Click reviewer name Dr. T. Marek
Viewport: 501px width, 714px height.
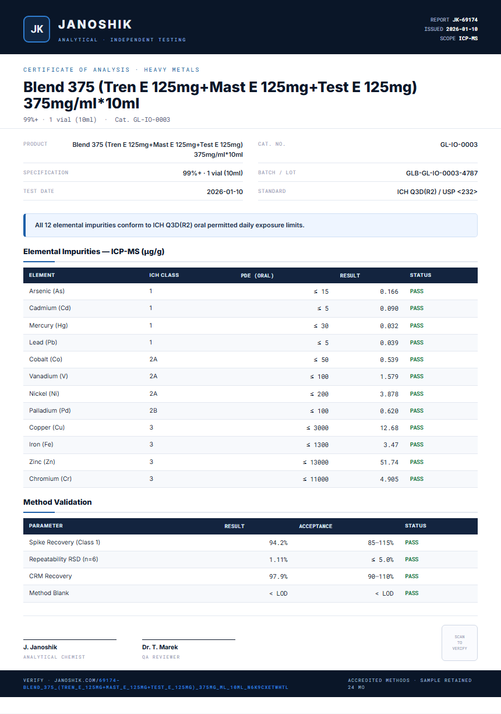pos(160,647)
